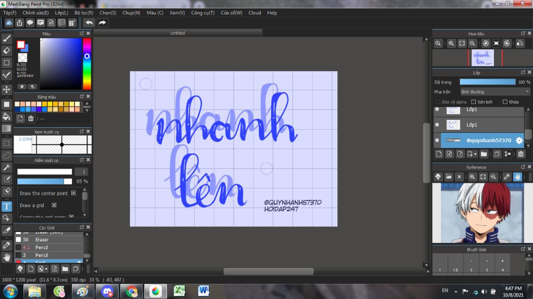Open the Công cụ(T) menu

[202, 13]
